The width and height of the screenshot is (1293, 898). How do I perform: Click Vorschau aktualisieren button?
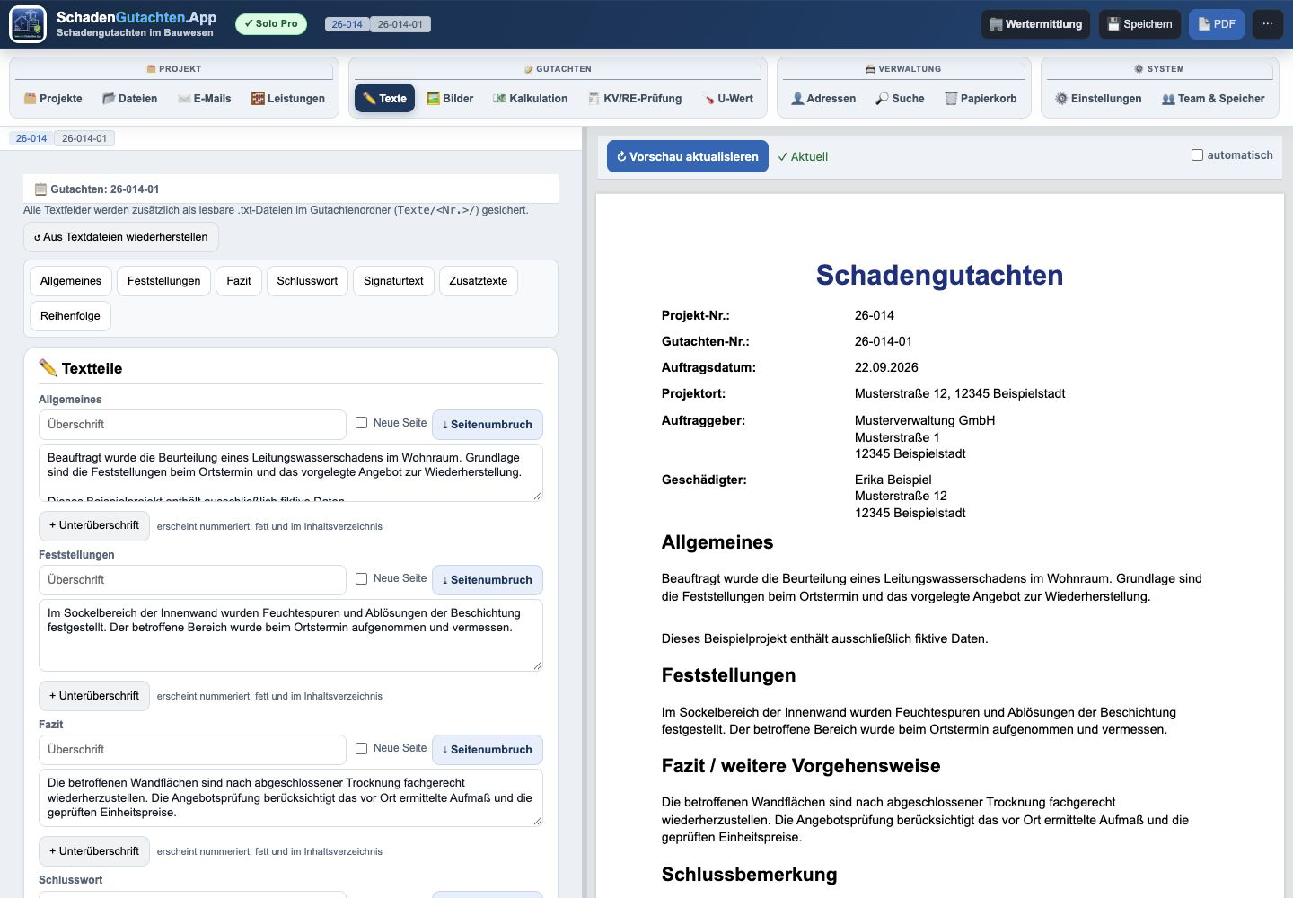(x=688, y=156)
